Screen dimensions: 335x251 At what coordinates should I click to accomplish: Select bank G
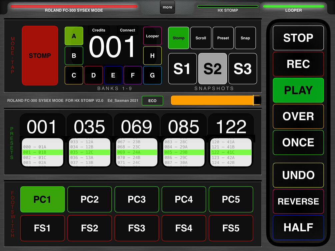pyautogui.click(x=152, y=75)
